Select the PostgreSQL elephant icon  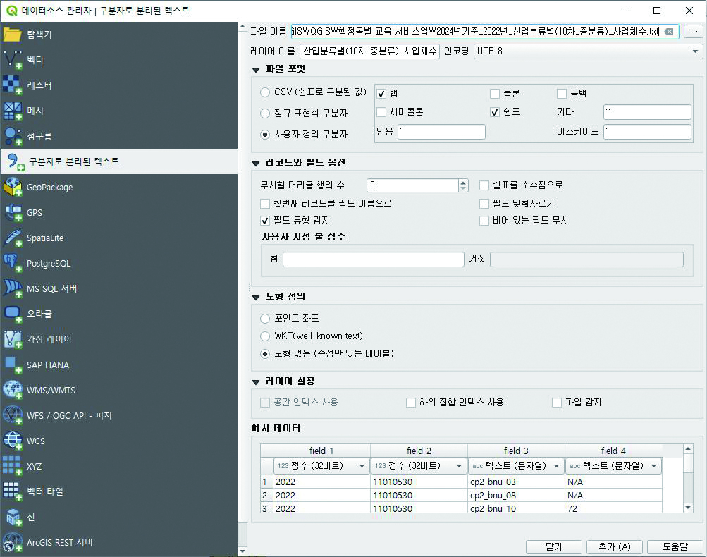(x=13, y=263)
